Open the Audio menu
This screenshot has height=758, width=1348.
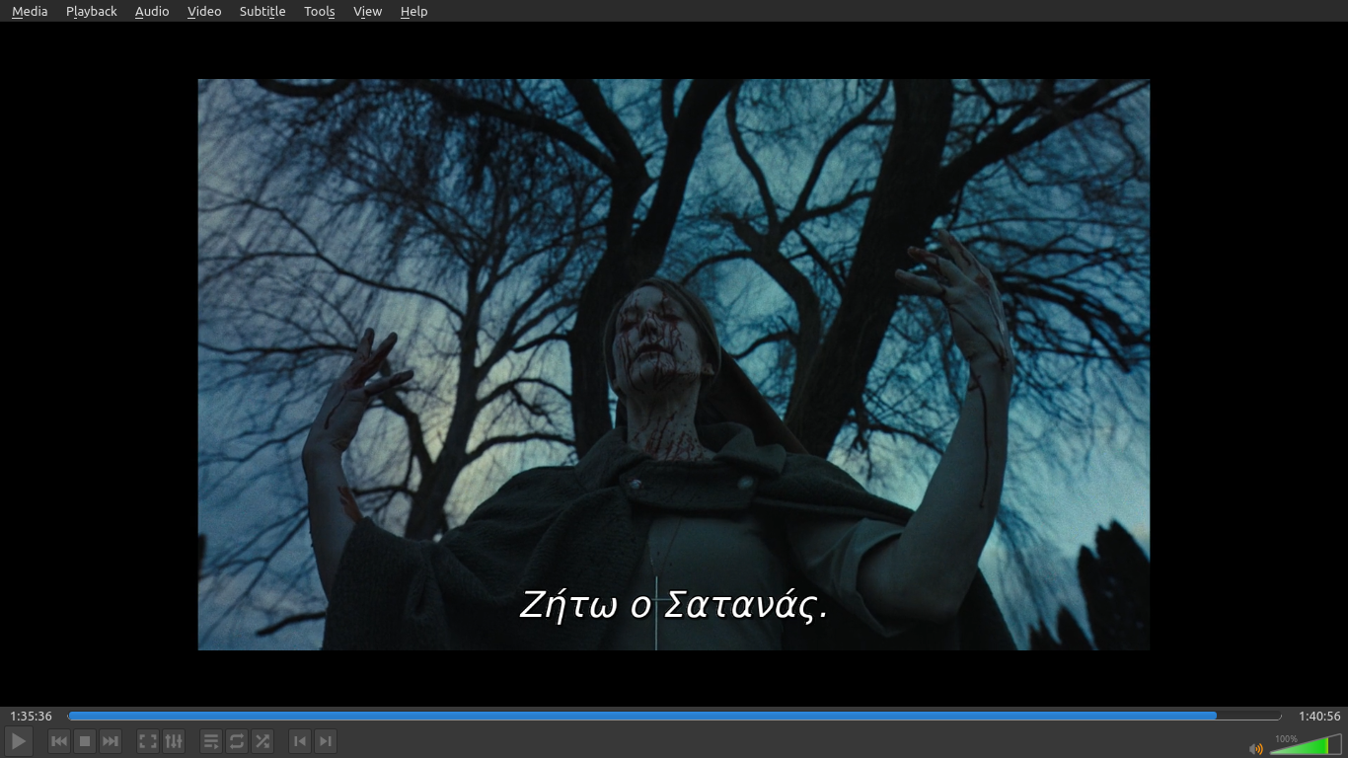[152, 11]
